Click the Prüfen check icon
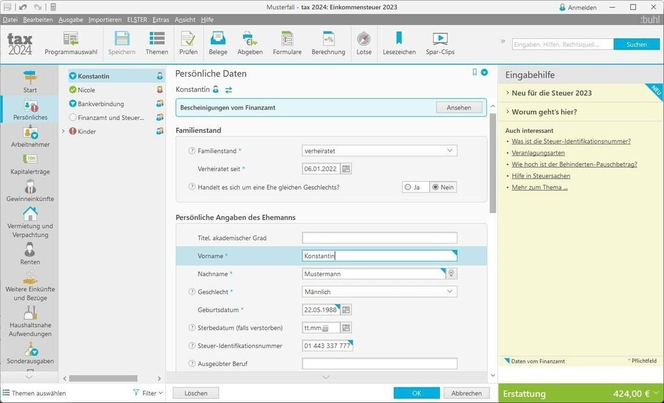Image resolution: width=664 pixels, height=403 pixels. point(188,39)
